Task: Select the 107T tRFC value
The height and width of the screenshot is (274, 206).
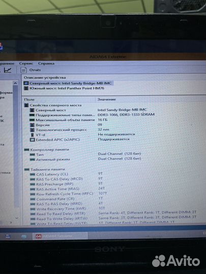Action: (103, 193)
